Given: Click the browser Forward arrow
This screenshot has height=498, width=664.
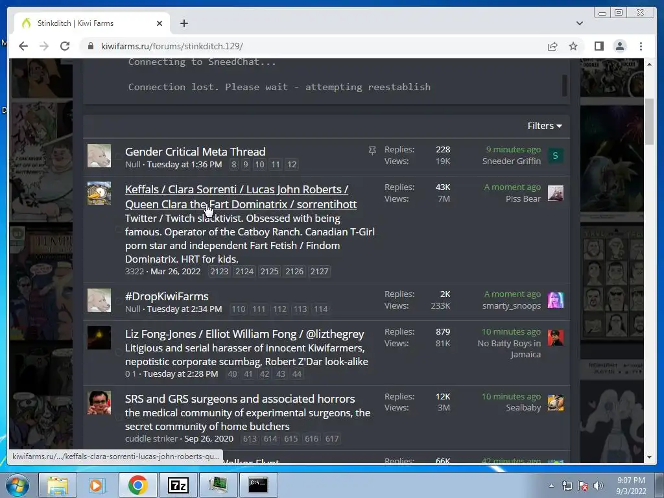Looking at the screenshot, I should tap(44, 46).
